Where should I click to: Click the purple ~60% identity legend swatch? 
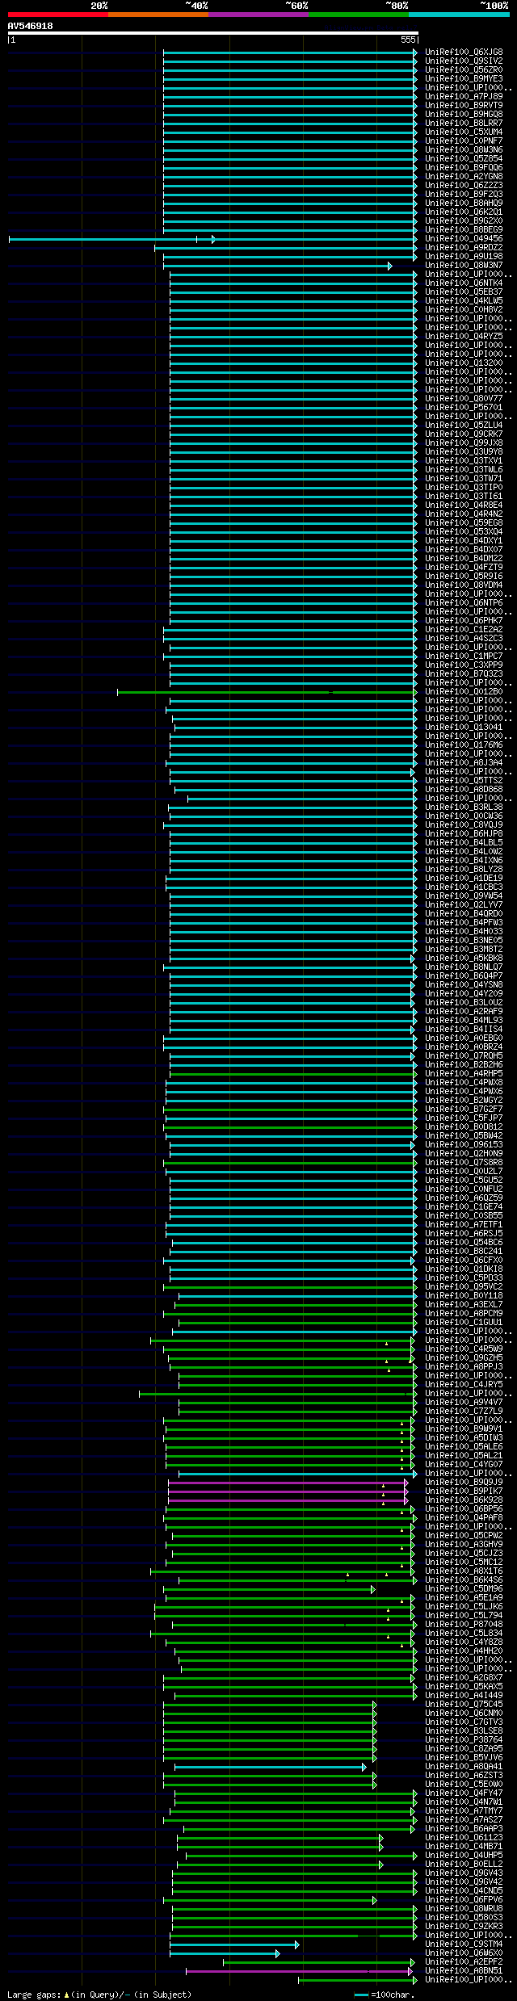(x=258, y=15)
